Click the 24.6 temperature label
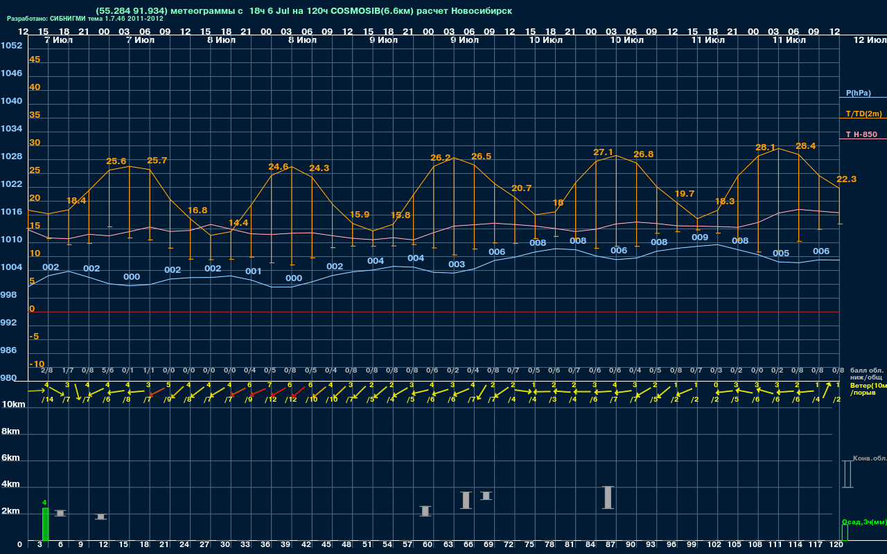Viewport: 887px width, 554px height. click(x=278, y=167)
